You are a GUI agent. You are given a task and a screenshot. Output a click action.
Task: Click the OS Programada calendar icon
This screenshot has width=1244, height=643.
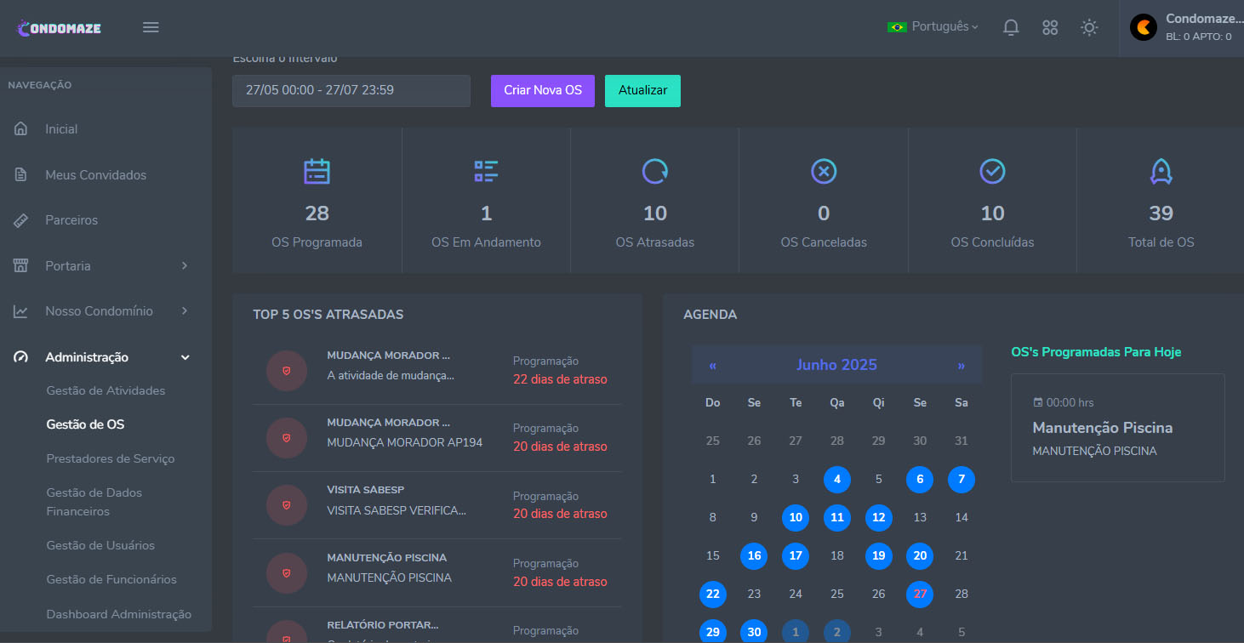click(317, 172)
